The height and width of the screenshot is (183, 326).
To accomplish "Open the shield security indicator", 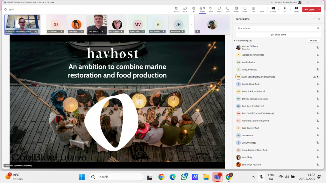I will point(6,10).
